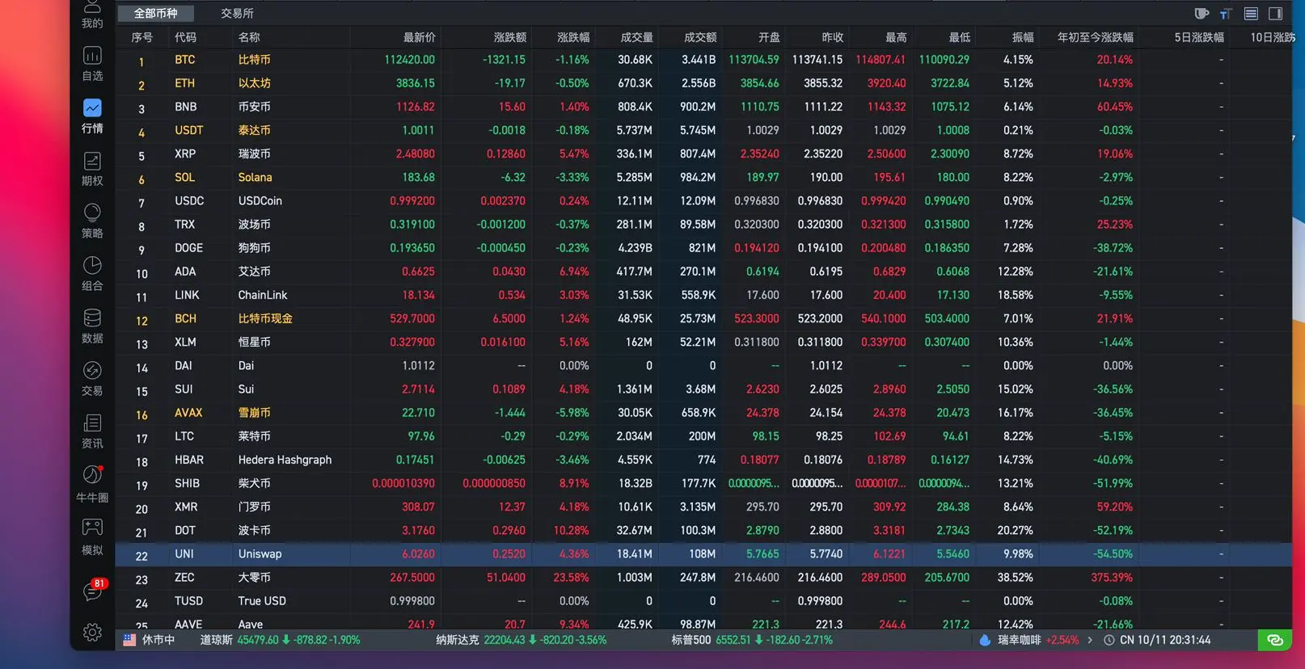Click the clock icon beside CN time
The width and height of the screenshot is (1305, 669).
coord(1109,640)
